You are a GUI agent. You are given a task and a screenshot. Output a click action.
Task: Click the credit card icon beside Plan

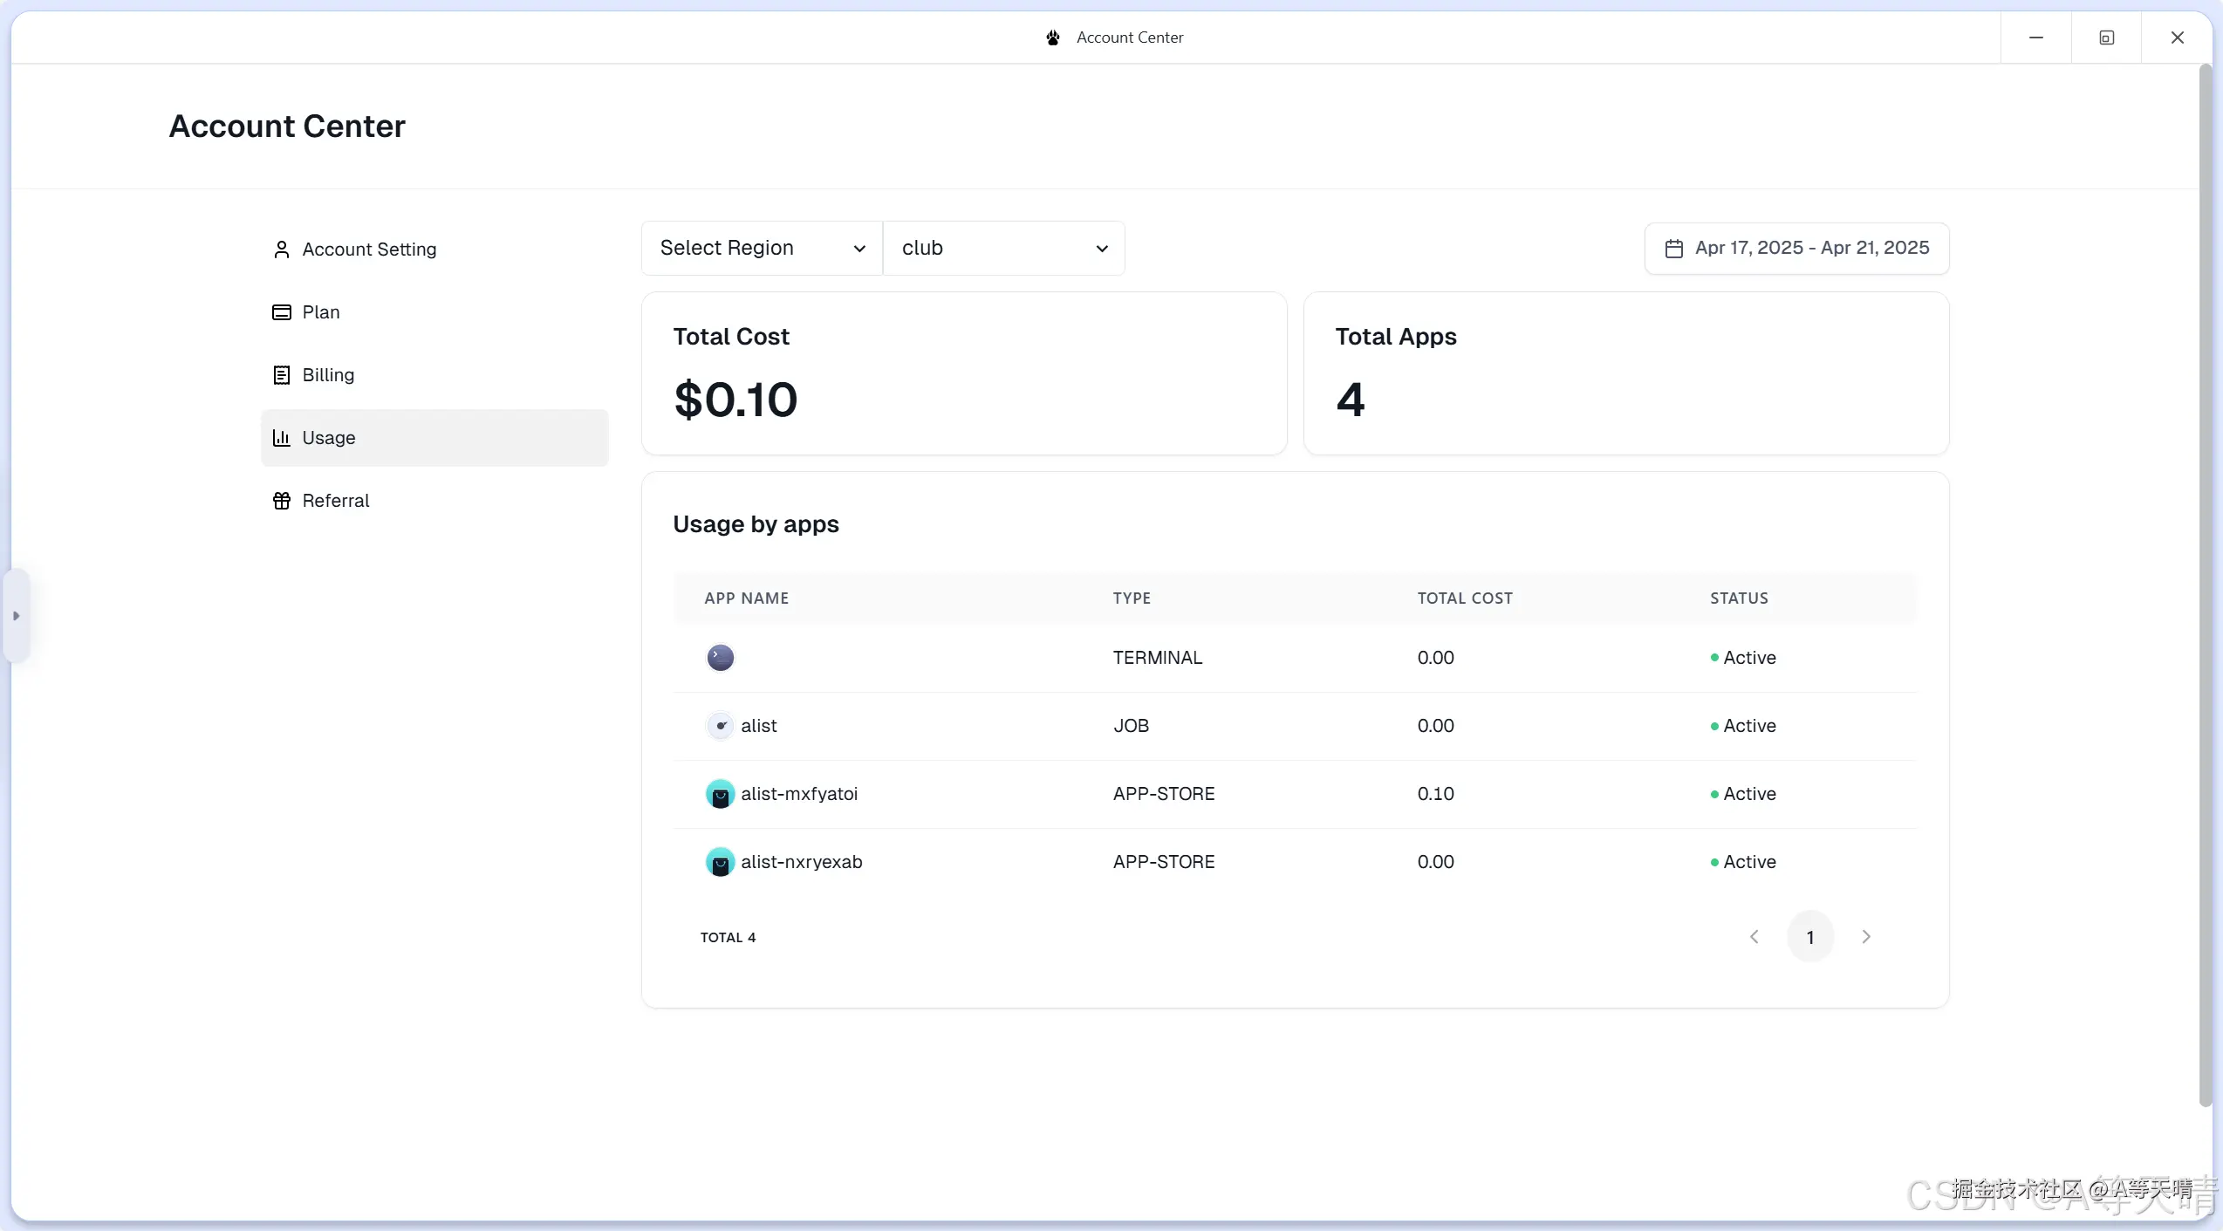coord(281,312)
